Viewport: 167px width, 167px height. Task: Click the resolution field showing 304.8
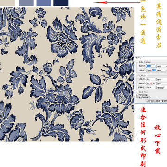151,87
